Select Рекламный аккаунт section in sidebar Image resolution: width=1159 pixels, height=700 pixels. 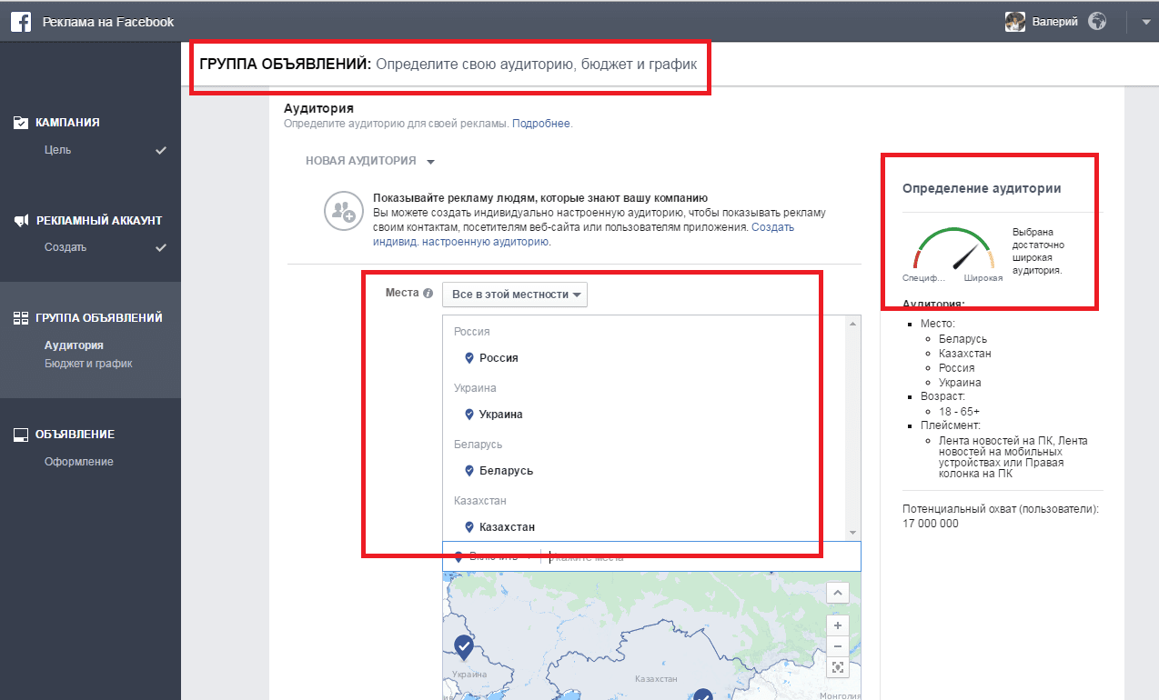coord(99,220)
